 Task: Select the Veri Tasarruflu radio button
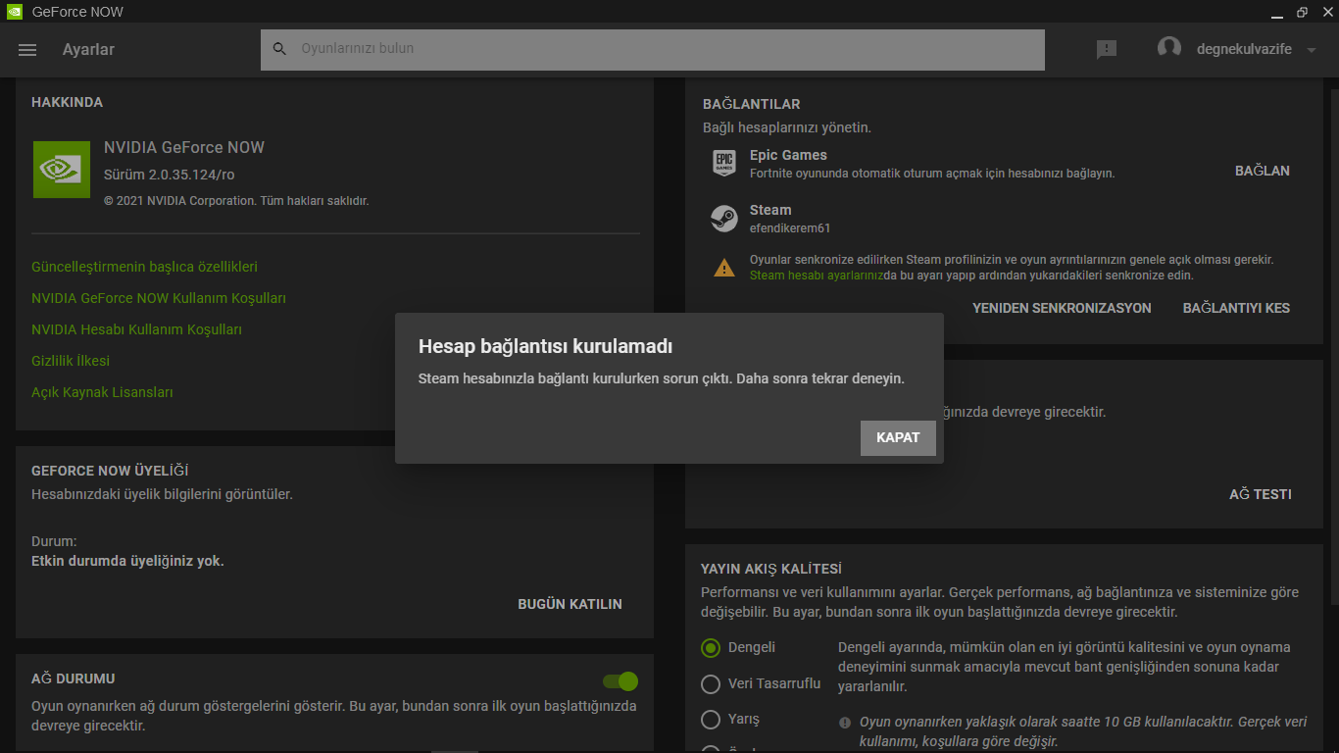click(711, 683)
